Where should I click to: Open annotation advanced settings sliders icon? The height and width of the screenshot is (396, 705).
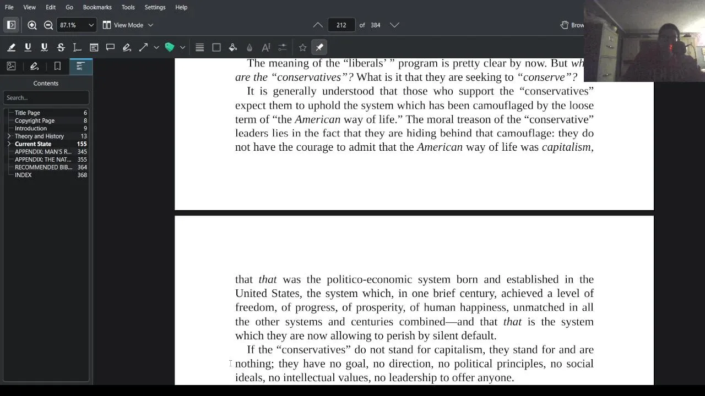click(x=283, y=47)
